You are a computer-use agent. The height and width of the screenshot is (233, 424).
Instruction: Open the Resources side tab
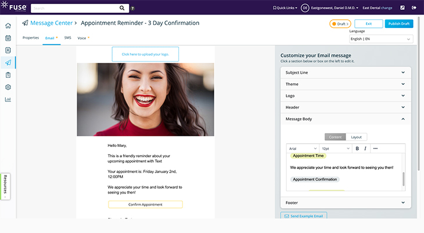(x=5, y=187)
